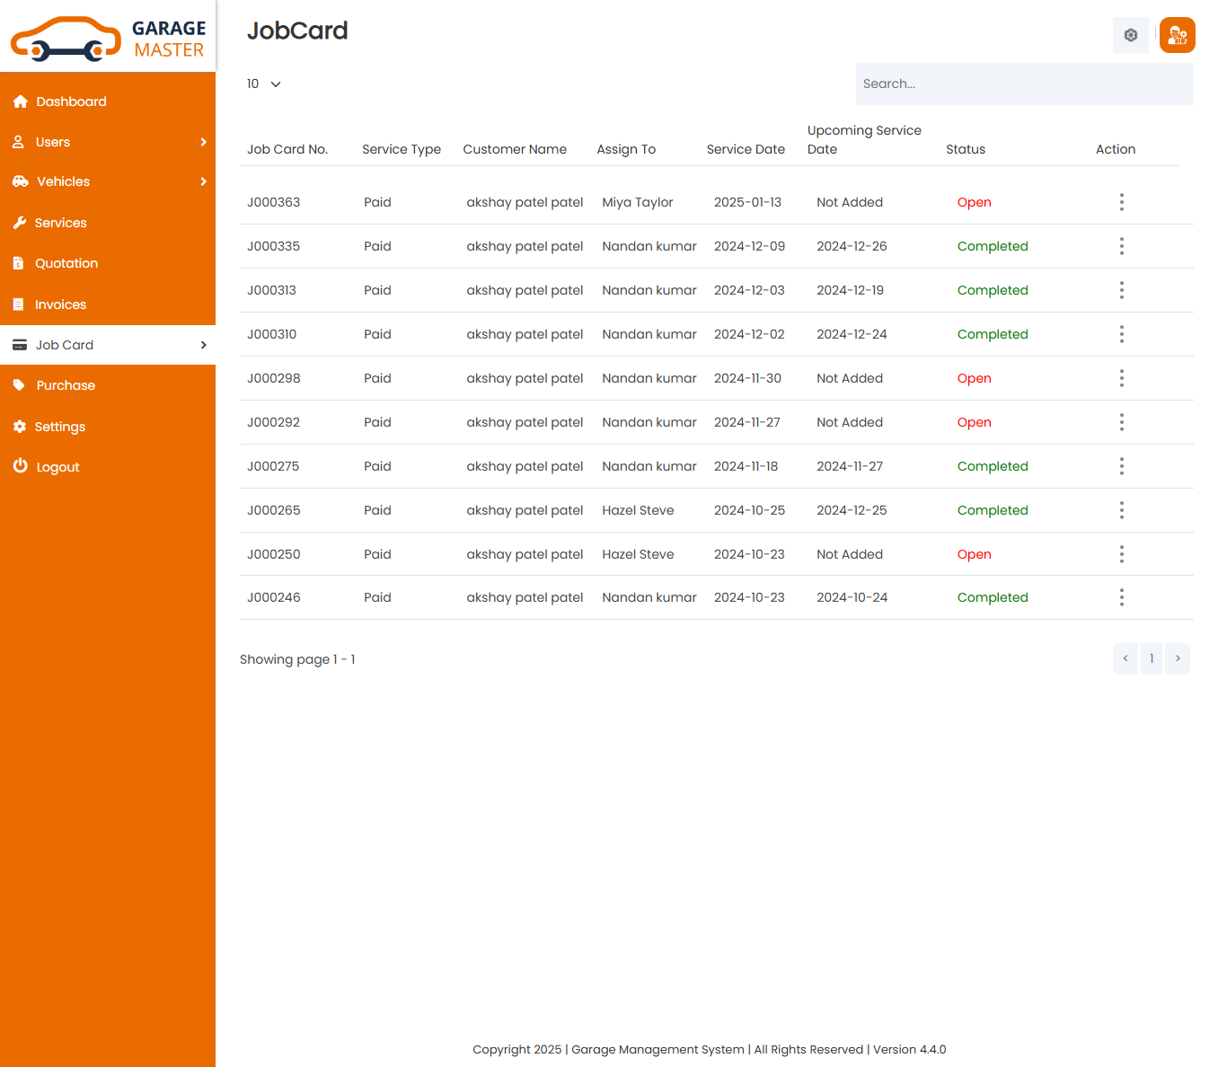This screenshot has height=1067, width=1227.
Task: Open the rows-per-page dropdown showing 10
Action: 264,84
